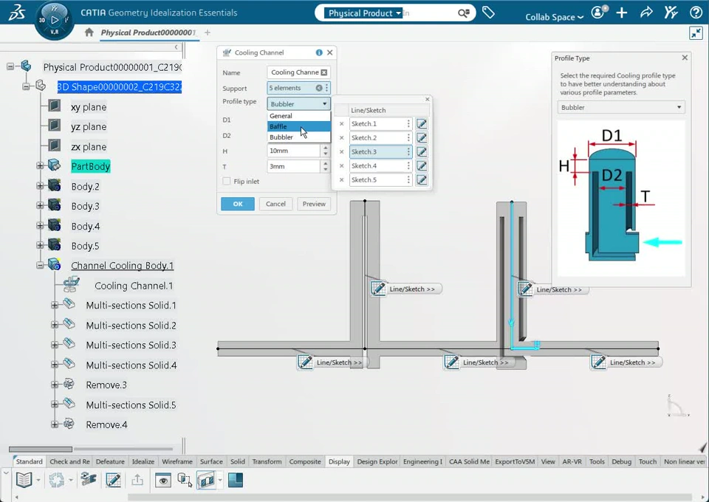Click the expand view icon at top right
Image resolution: width=709 pixels, height=502 pixels.
click(x=696, y=33)
